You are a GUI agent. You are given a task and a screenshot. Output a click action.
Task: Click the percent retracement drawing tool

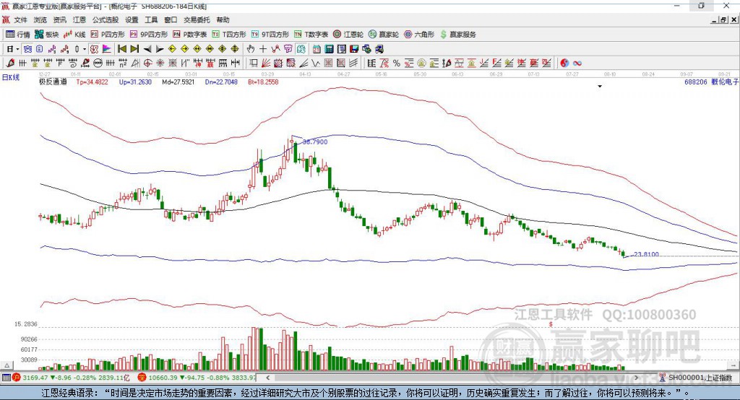396,63
